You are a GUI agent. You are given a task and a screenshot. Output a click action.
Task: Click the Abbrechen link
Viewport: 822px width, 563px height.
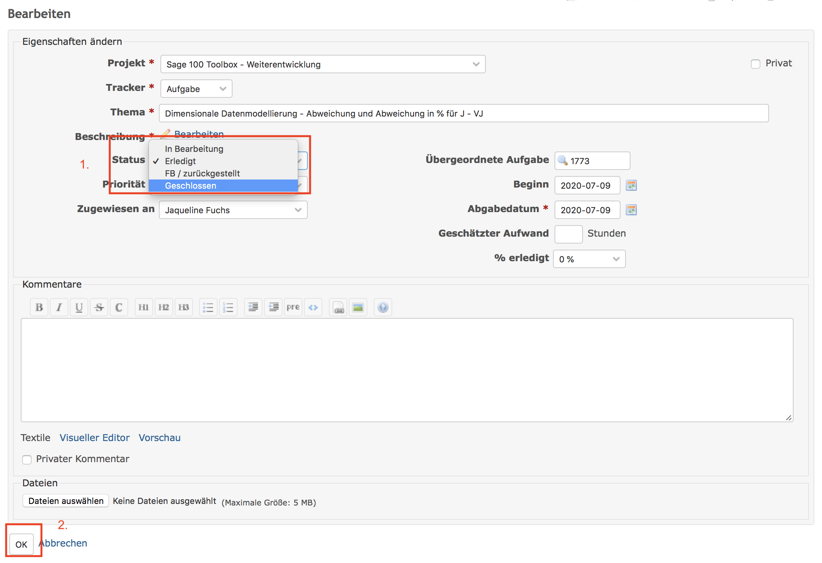click(x=64, y=543)
